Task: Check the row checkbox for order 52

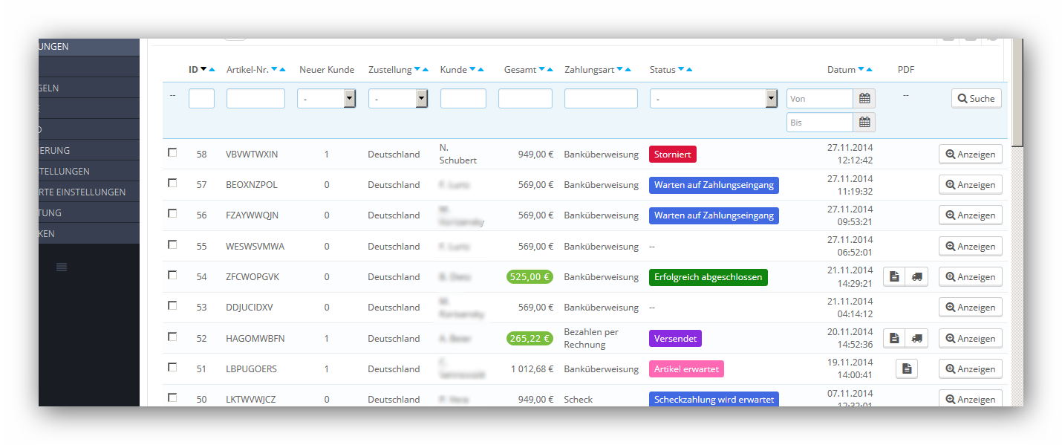Action: pyautogui.click(x=172, y=336)
